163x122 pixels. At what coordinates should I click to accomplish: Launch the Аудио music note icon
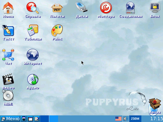point(33,79)
